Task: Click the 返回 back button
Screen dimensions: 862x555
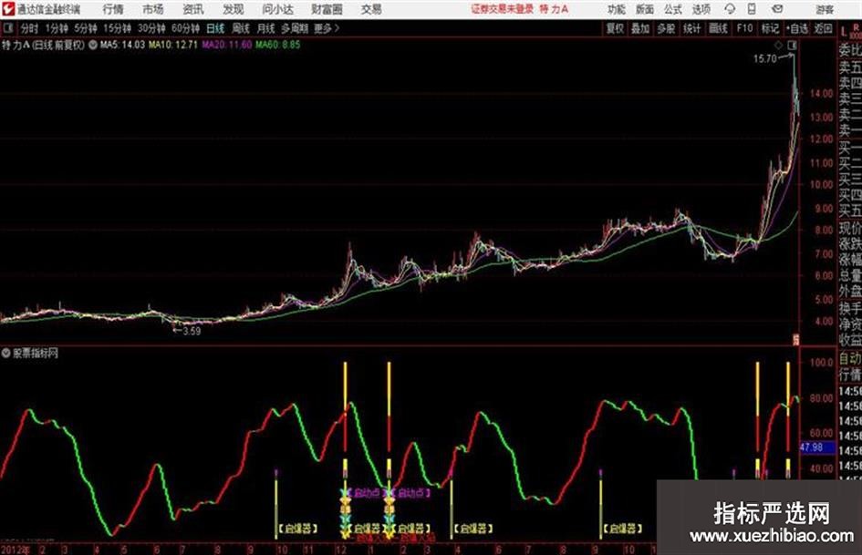Action: [823, 28]
